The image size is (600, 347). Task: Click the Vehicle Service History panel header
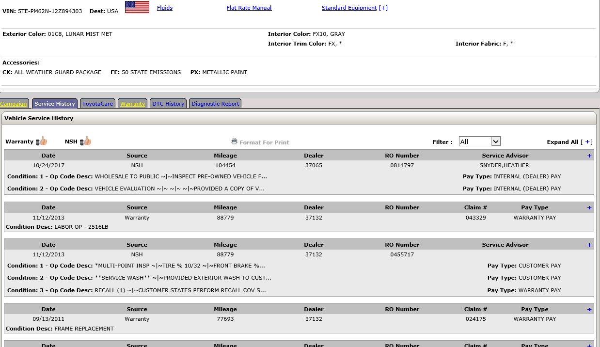tap(299, 118)
